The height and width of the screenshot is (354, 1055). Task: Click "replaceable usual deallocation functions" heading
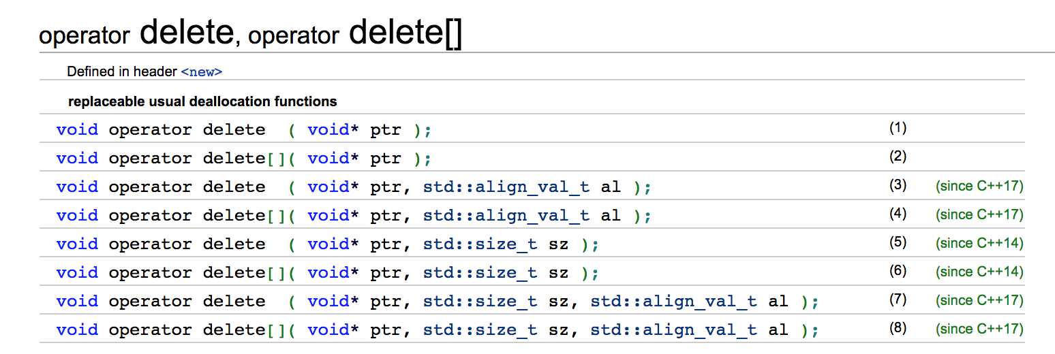202,102
